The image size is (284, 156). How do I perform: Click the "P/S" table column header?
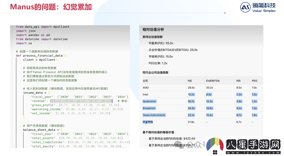(x=238, y=81)
